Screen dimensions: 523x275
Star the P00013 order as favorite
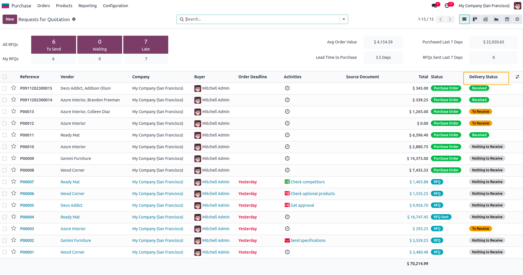click(14, 111)
